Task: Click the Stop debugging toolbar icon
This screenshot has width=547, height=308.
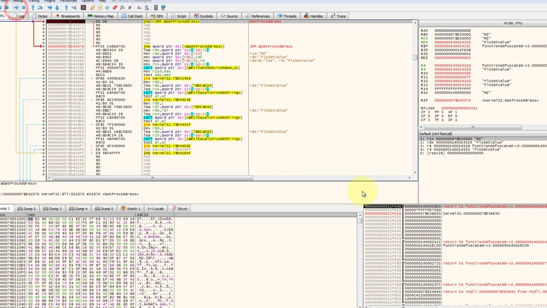Action: coord(6,7)
